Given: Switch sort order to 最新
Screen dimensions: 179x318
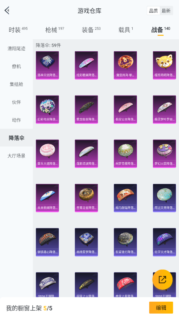Looking at the screenshot, I should [x=166, y=11].
